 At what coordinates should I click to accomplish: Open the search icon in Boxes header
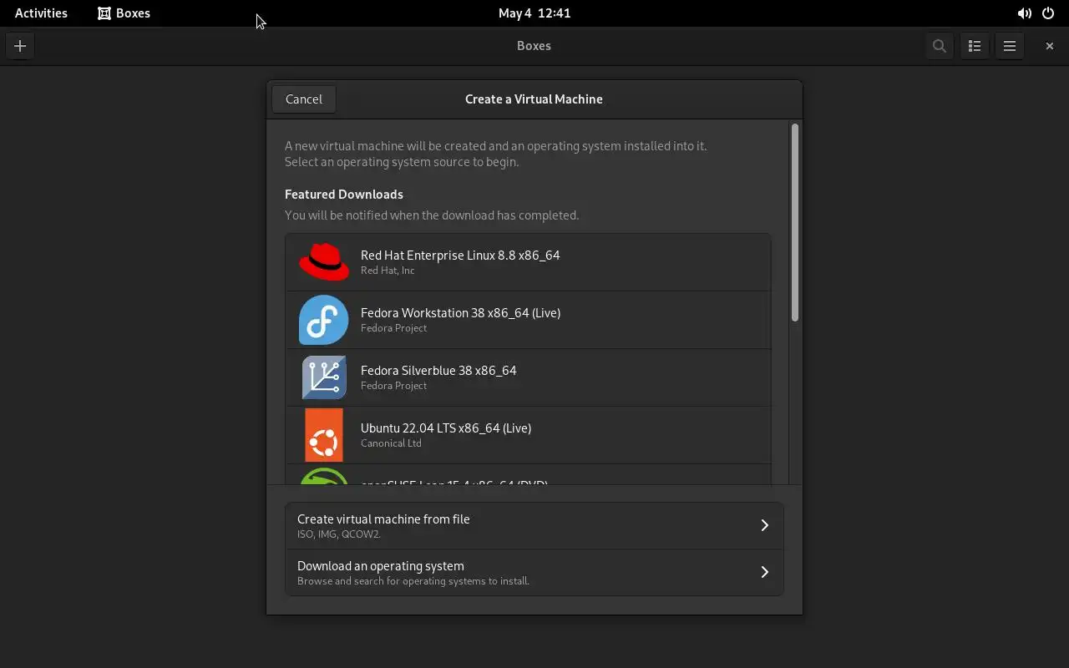(x=940, y=46)
